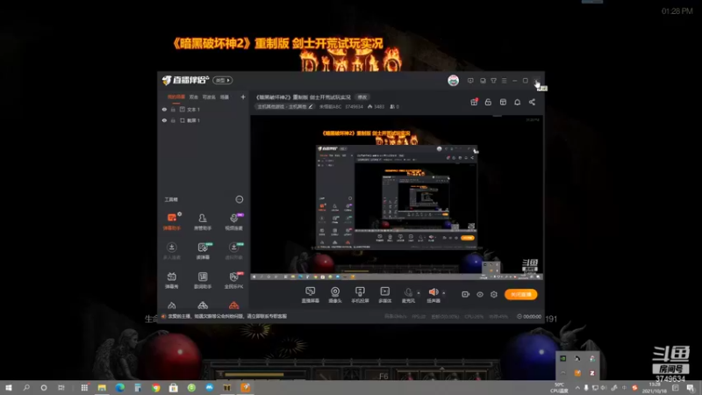The image size is (702, 395).
Task: Open the Windows Start menu
Action: 9,388
